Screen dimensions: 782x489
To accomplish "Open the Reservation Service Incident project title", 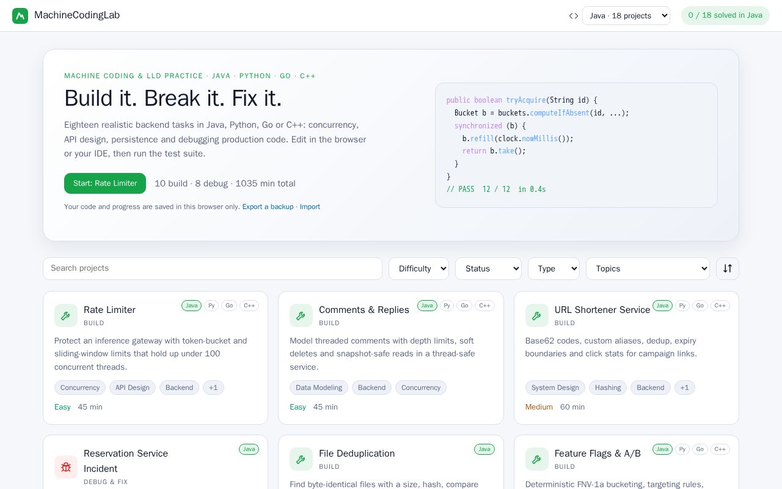I will pyautogui.click(x=126, y=461).
